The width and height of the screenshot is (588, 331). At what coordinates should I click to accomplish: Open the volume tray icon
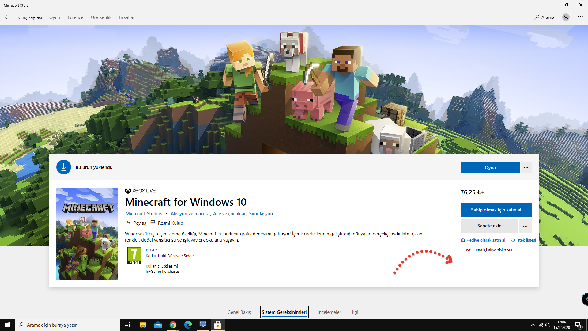click(548, 325)
